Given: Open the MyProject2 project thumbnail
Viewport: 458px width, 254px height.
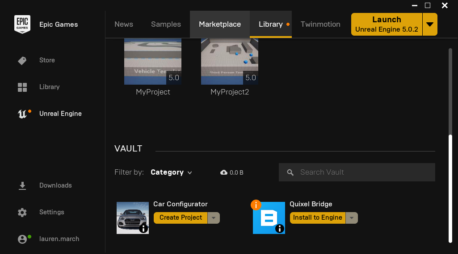Looking at the screenshot, I should (230, 61).
